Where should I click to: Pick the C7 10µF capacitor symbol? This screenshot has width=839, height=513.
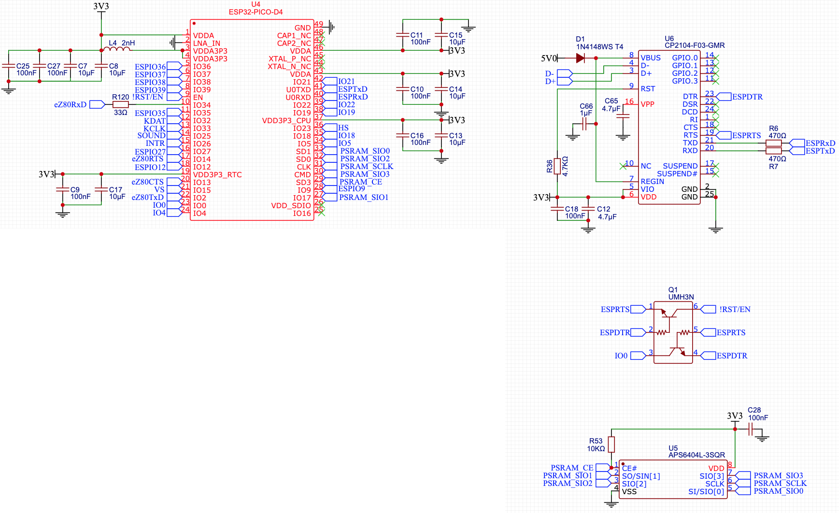tap(71, 66)
